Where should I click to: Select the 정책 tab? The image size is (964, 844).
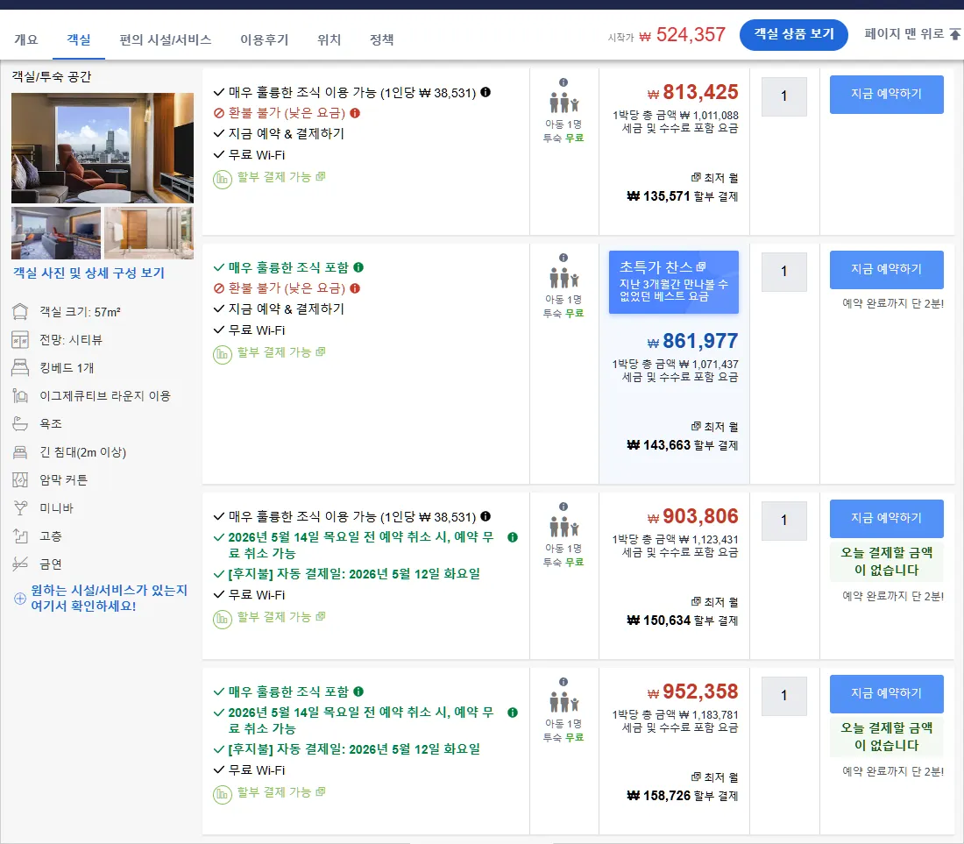(382, 40)
